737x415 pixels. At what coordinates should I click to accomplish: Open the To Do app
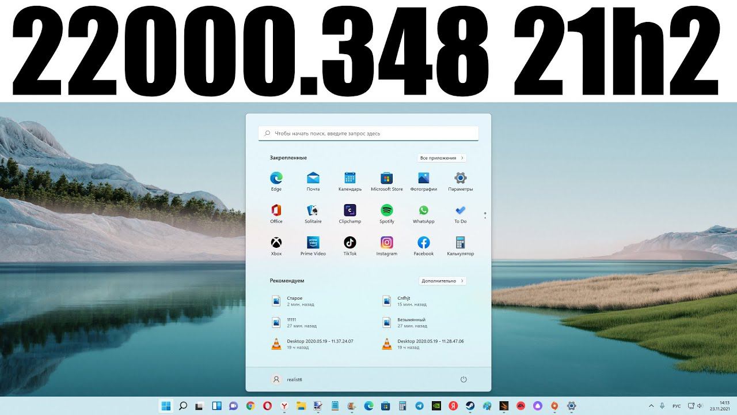pos(461,213)
